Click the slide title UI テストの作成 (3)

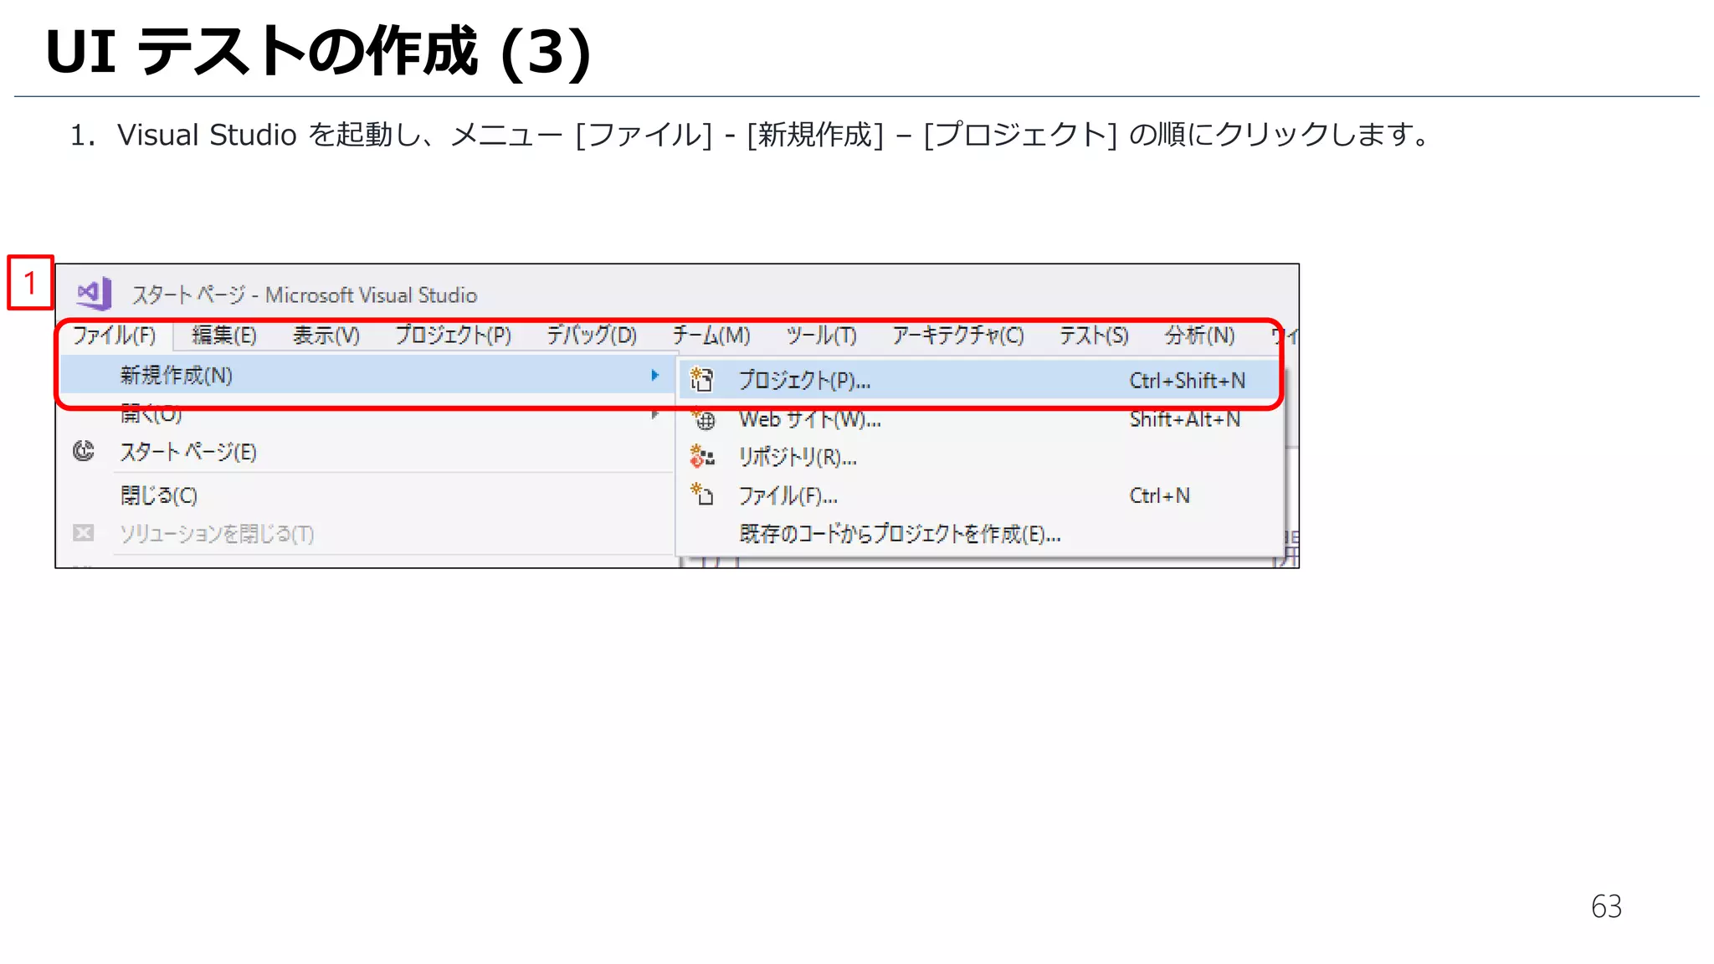click(x=319, y=52)
